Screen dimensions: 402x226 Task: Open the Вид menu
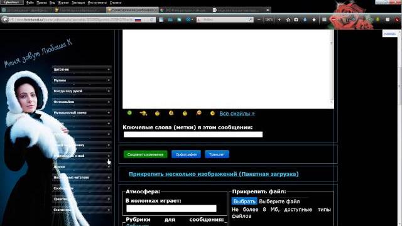pos(52,3)
